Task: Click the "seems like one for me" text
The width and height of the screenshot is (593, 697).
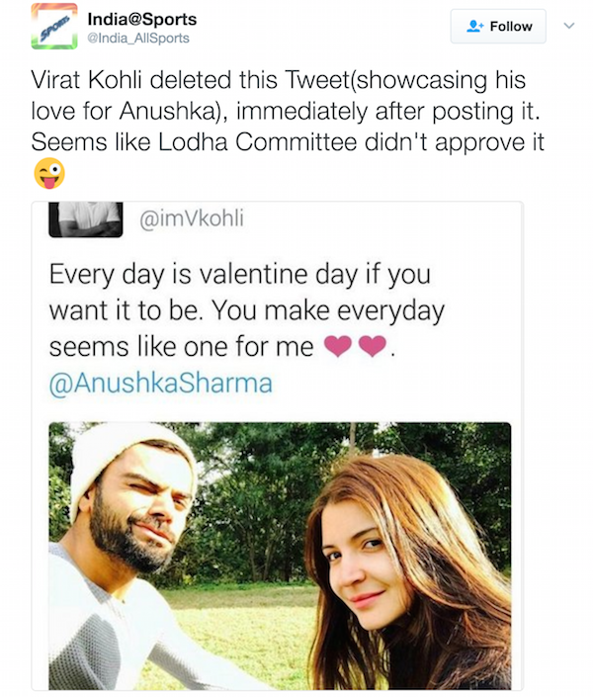Action: [181, 346]
